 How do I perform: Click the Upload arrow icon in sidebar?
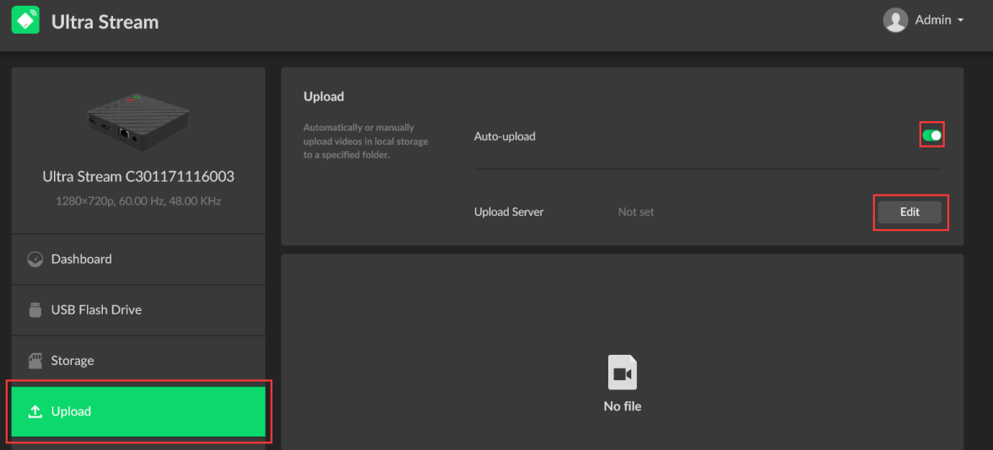click(x=35, y=411)
